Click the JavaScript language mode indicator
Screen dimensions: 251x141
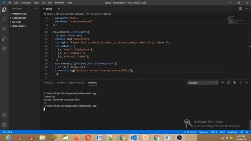[233, 132]
